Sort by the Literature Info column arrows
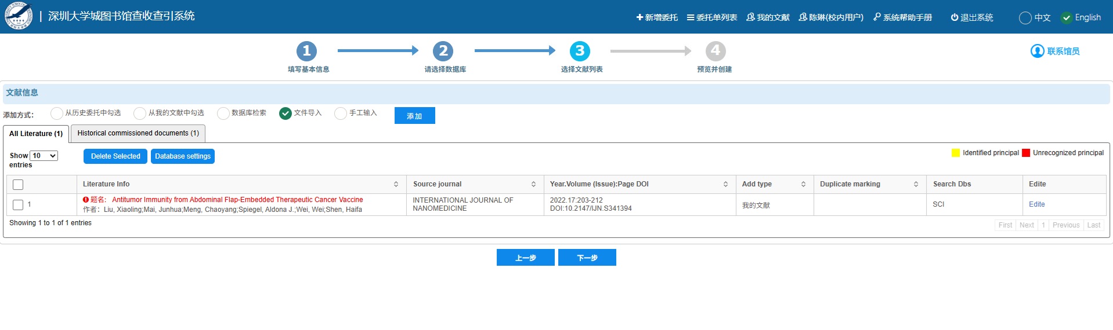Image resolution: width=1113 pixels, height=330 pixels. (396, 184)
